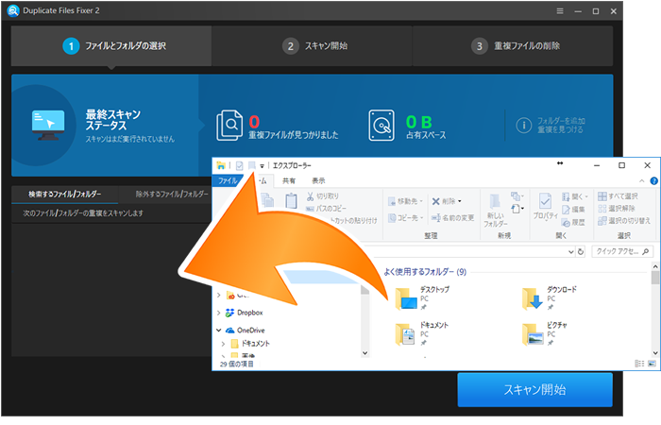Screen dimensions: 661x425
Task: Click 選択の切り替え in the ribbon
Action: (x=624, y=220)
